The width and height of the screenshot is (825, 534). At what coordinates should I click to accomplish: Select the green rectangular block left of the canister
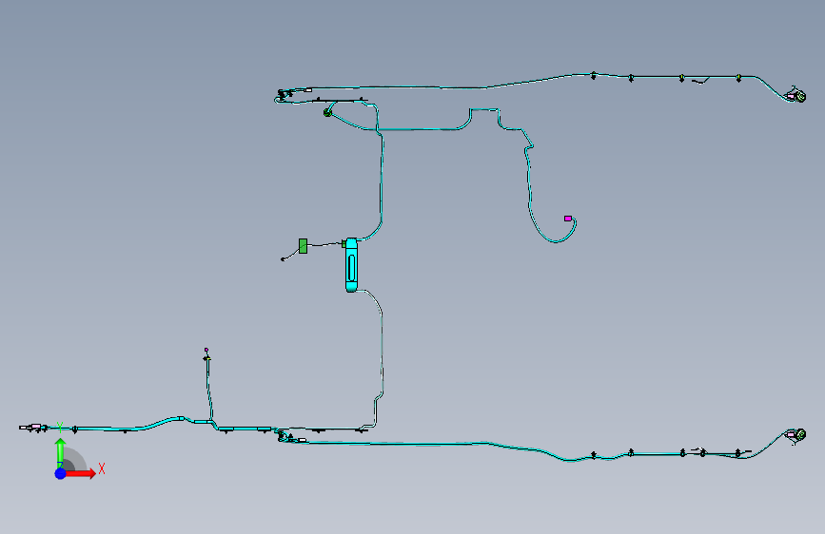point(303,246)
